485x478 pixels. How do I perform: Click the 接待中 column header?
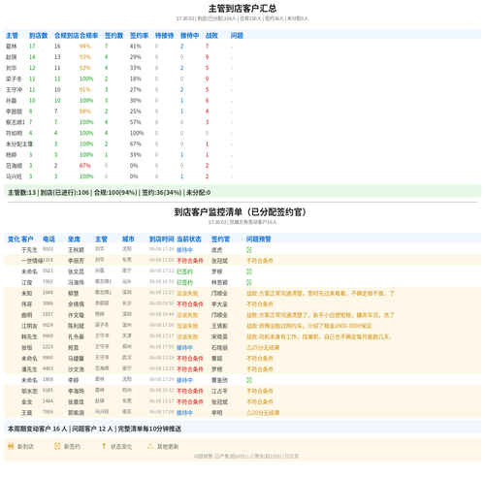click(x=190, y=36)
